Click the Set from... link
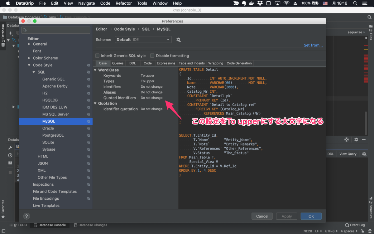The height and width of the screenshot is (234, 374). pos(313,45)
